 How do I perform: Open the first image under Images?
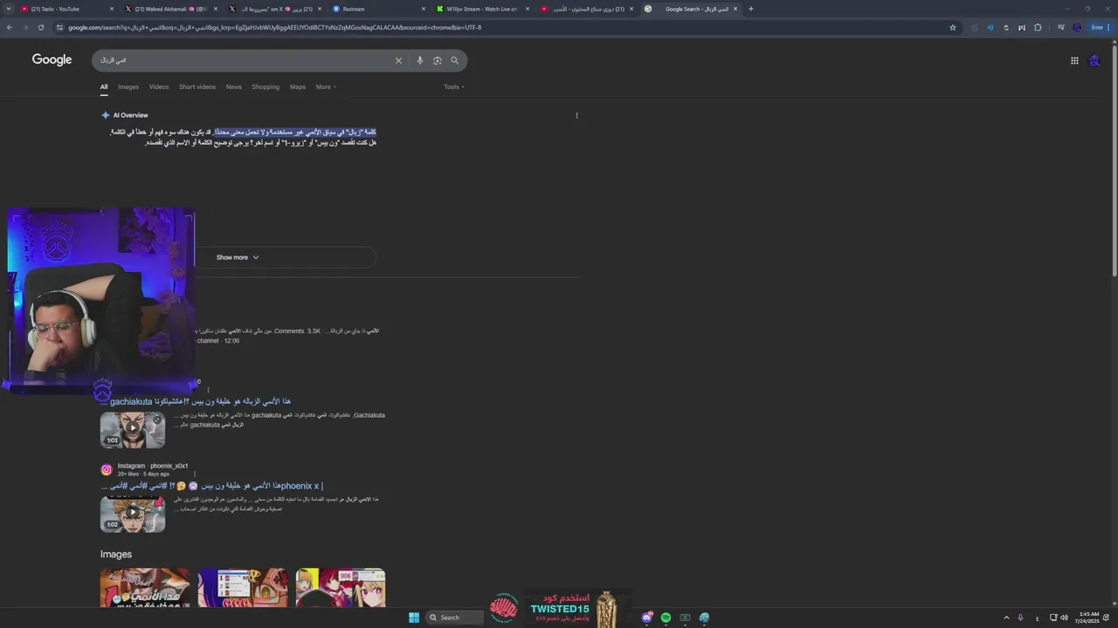145,588
